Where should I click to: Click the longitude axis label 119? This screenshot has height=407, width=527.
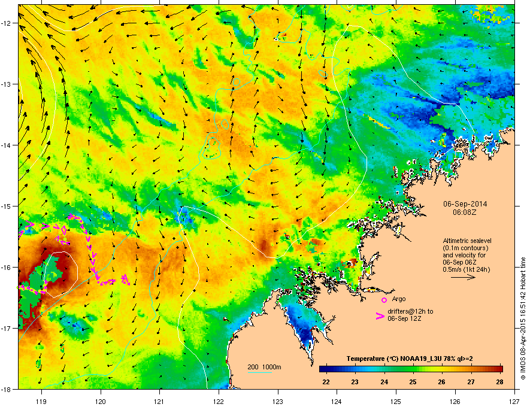click(41, 401)
